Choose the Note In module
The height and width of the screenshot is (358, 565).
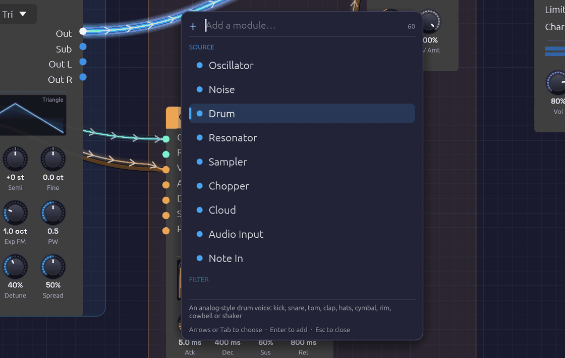click(x=302, y=259)
